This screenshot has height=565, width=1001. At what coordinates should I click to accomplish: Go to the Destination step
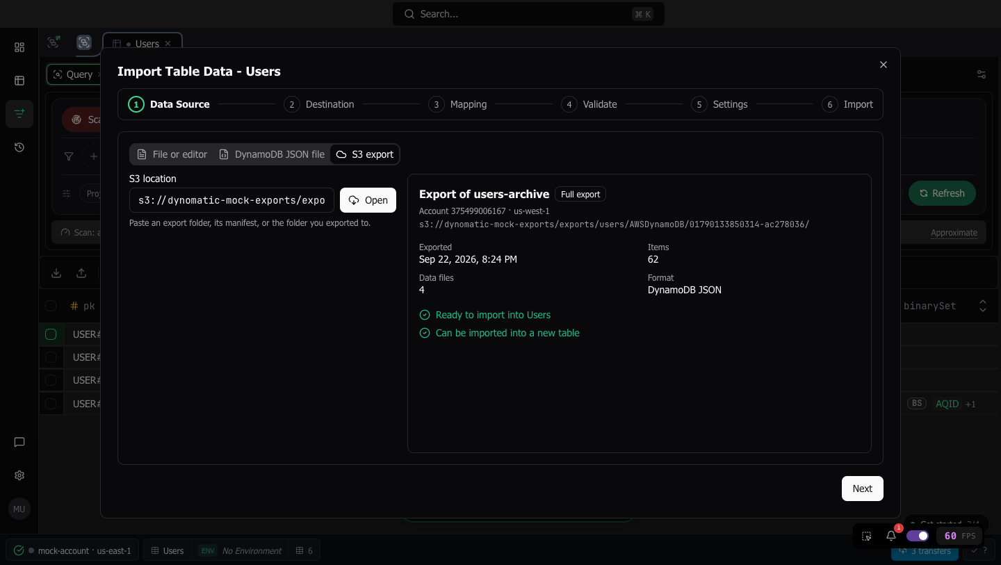click(x=319, y=104)
